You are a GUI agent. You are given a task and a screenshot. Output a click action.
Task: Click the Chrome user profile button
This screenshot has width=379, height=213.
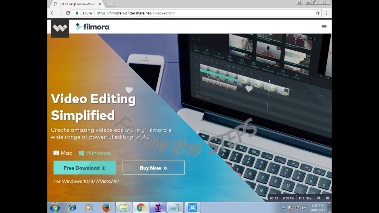coord(300,2)
